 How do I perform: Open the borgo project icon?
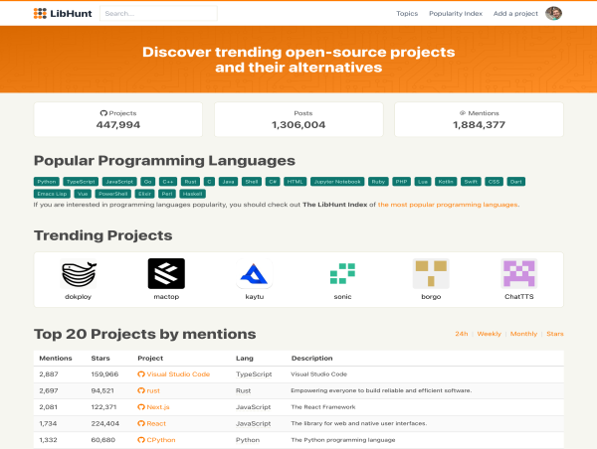431,274
